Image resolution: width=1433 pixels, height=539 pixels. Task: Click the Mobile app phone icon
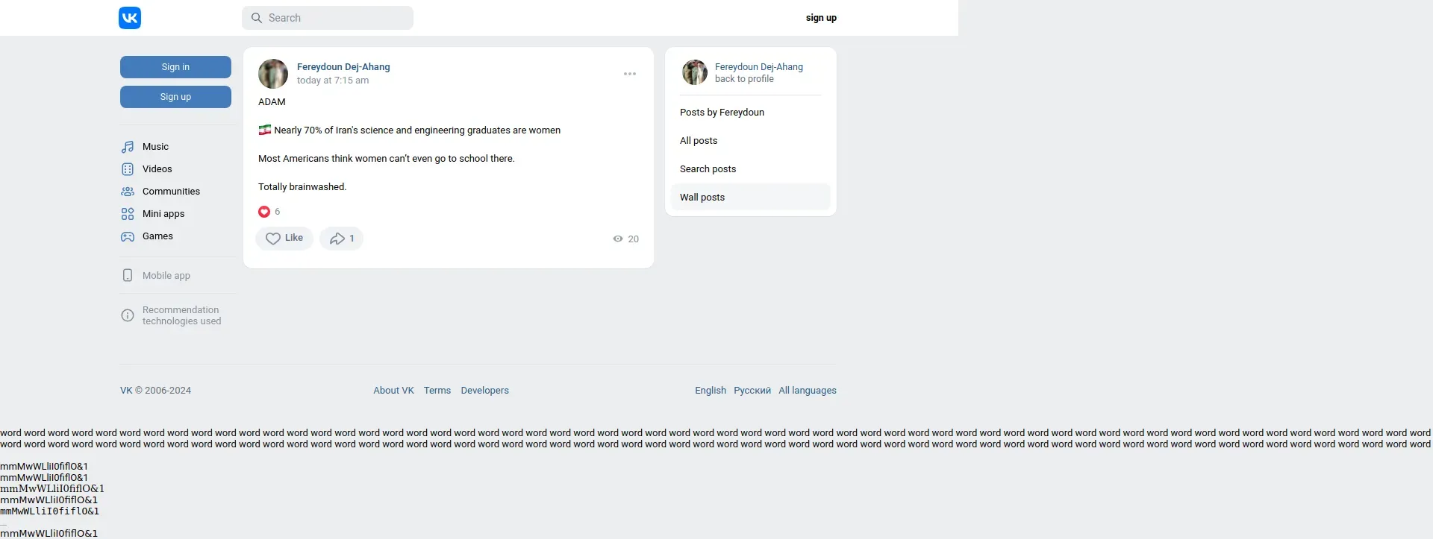(128, 275)
